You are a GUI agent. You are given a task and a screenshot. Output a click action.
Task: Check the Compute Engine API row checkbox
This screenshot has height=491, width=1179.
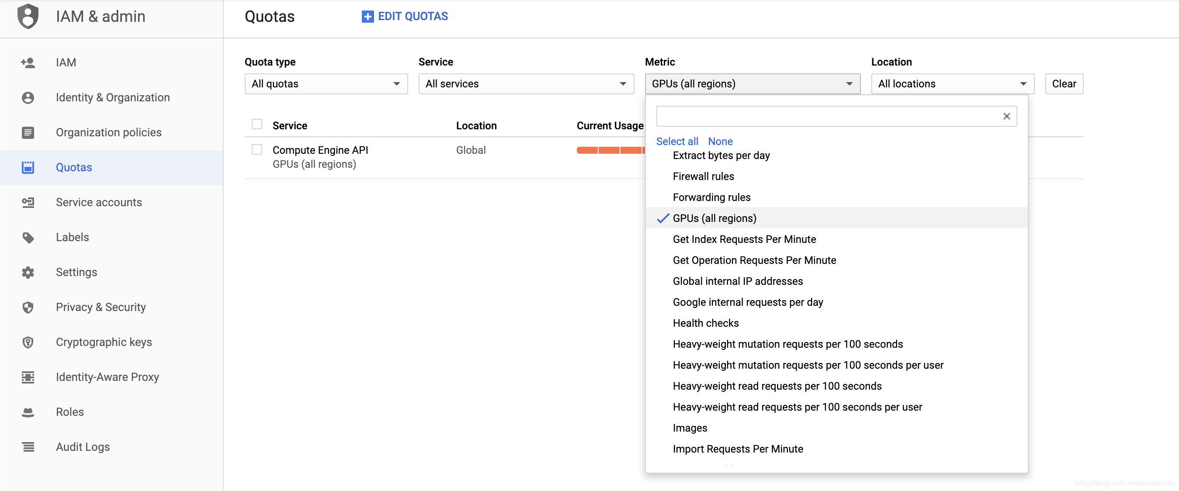257,150
